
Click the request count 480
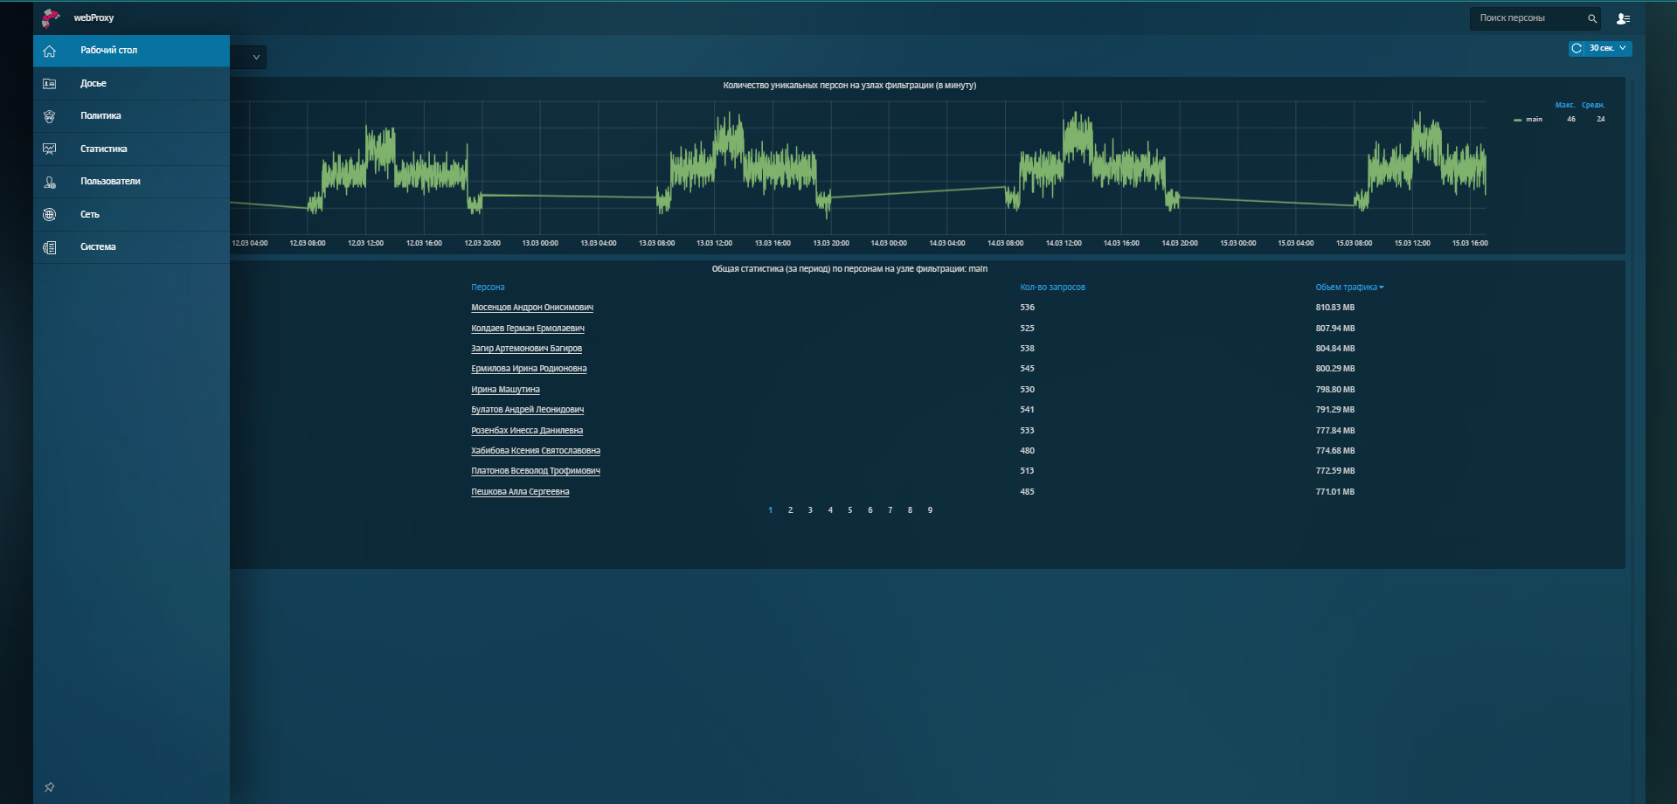click(1027, 451)
